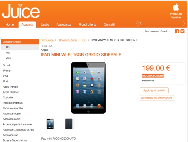
Task: Click Contattaci per informazioni button
Action: [x=157, y=98]
